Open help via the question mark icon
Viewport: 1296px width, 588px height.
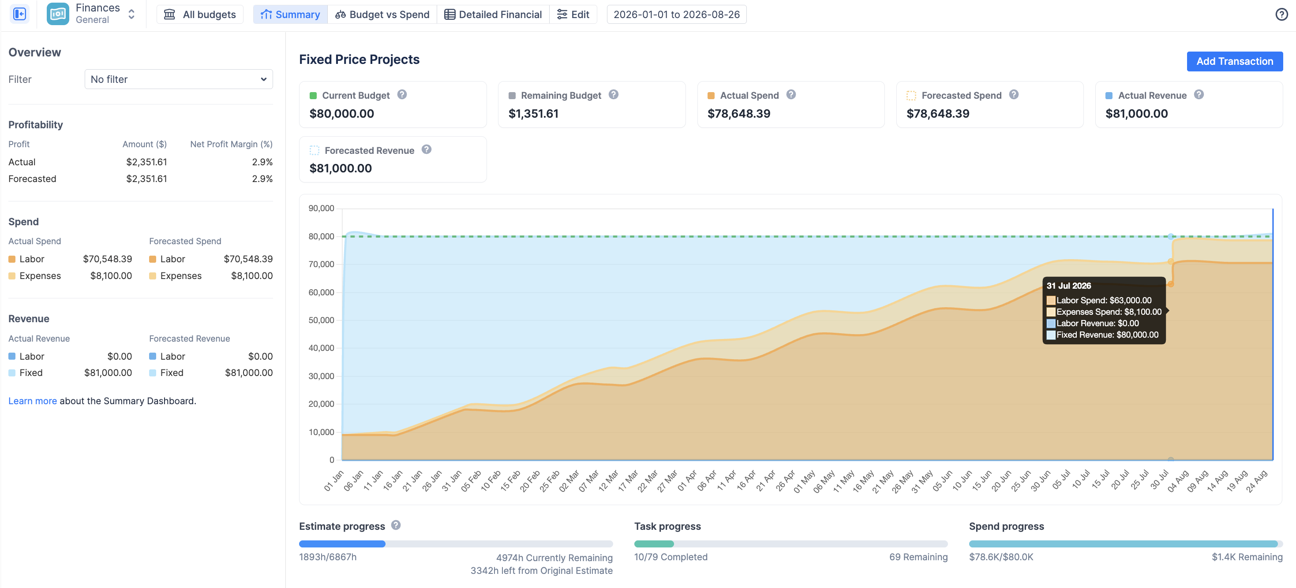pyautogui.click(x=1281, y=15)
